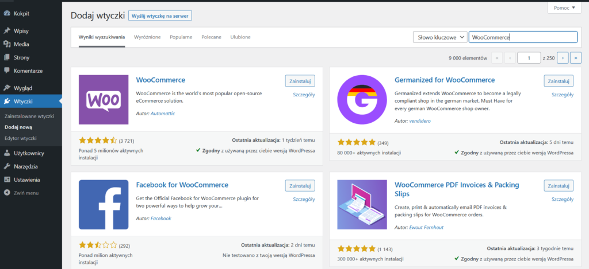Install the WooCommerce plugin
The width and height of the screenshot is (589, 269).
pos(300,80)
